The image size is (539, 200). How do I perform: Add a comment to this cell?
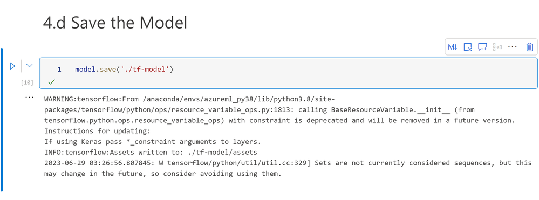click(483, 47)
